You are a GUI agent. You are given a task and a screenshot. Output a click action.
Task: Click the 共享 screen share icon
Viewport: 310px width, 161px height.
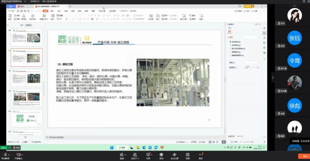pyautogui.click(x=148, y=155)
